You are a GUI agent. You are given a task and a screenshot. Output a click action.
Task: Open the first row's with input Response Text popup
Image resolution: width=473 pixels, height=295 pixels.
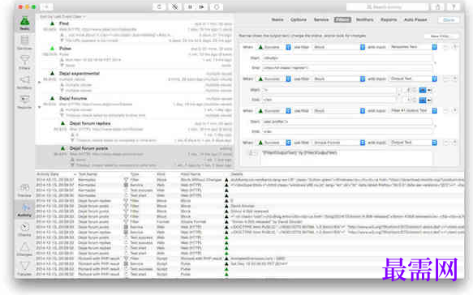click(x=413, y=47)
